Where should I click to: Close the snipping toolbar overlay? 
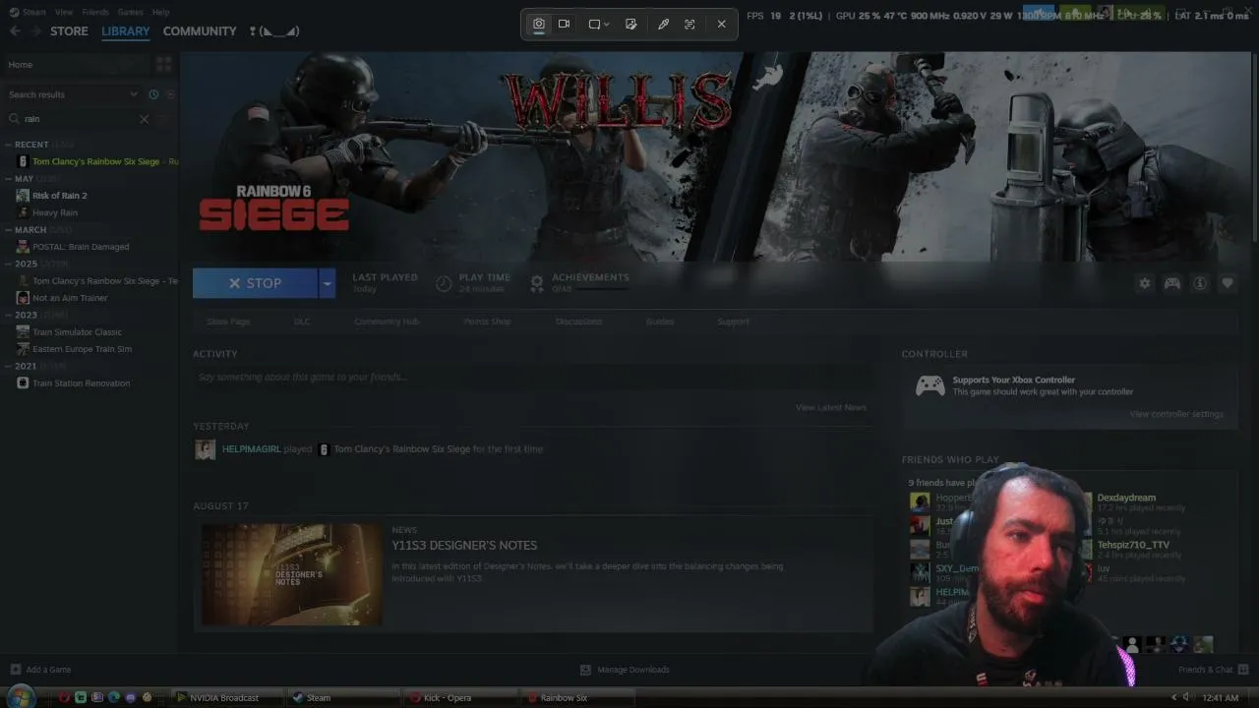[722, 24]
